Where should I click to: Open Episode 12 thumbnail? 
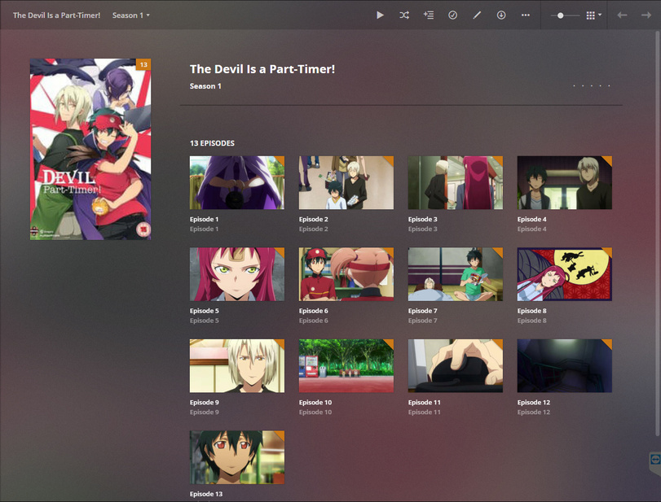click(565, 365)
